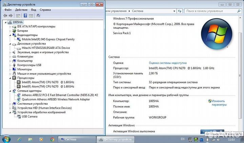The height and width of the screenshot is (143, 244).
Task: Open the Вид menu
Action: [34, 10]
